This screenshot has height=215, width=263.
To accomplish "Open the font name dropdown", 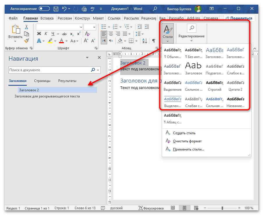I will point(81,27).
